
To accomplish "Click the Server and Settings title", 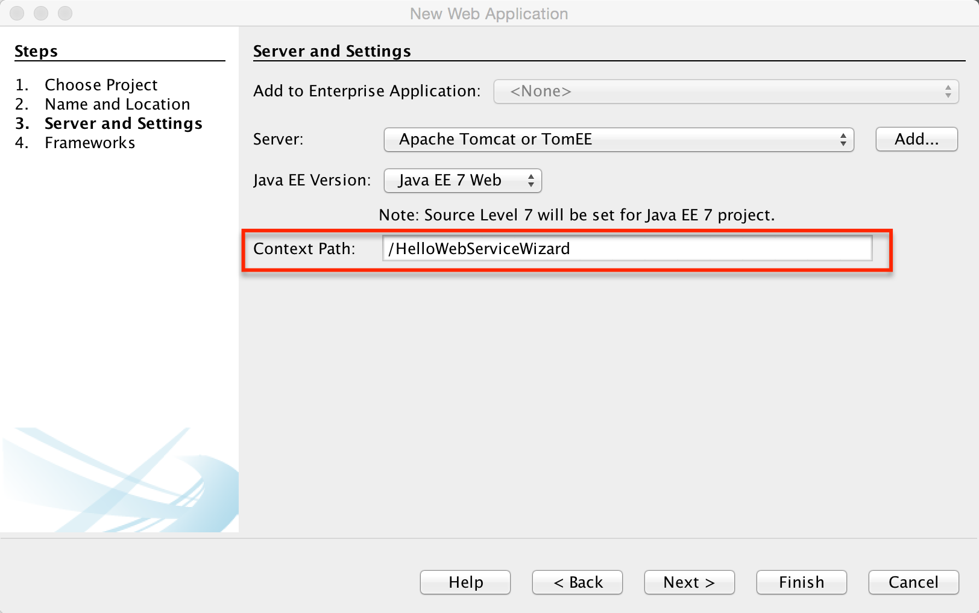I will 332,51.
